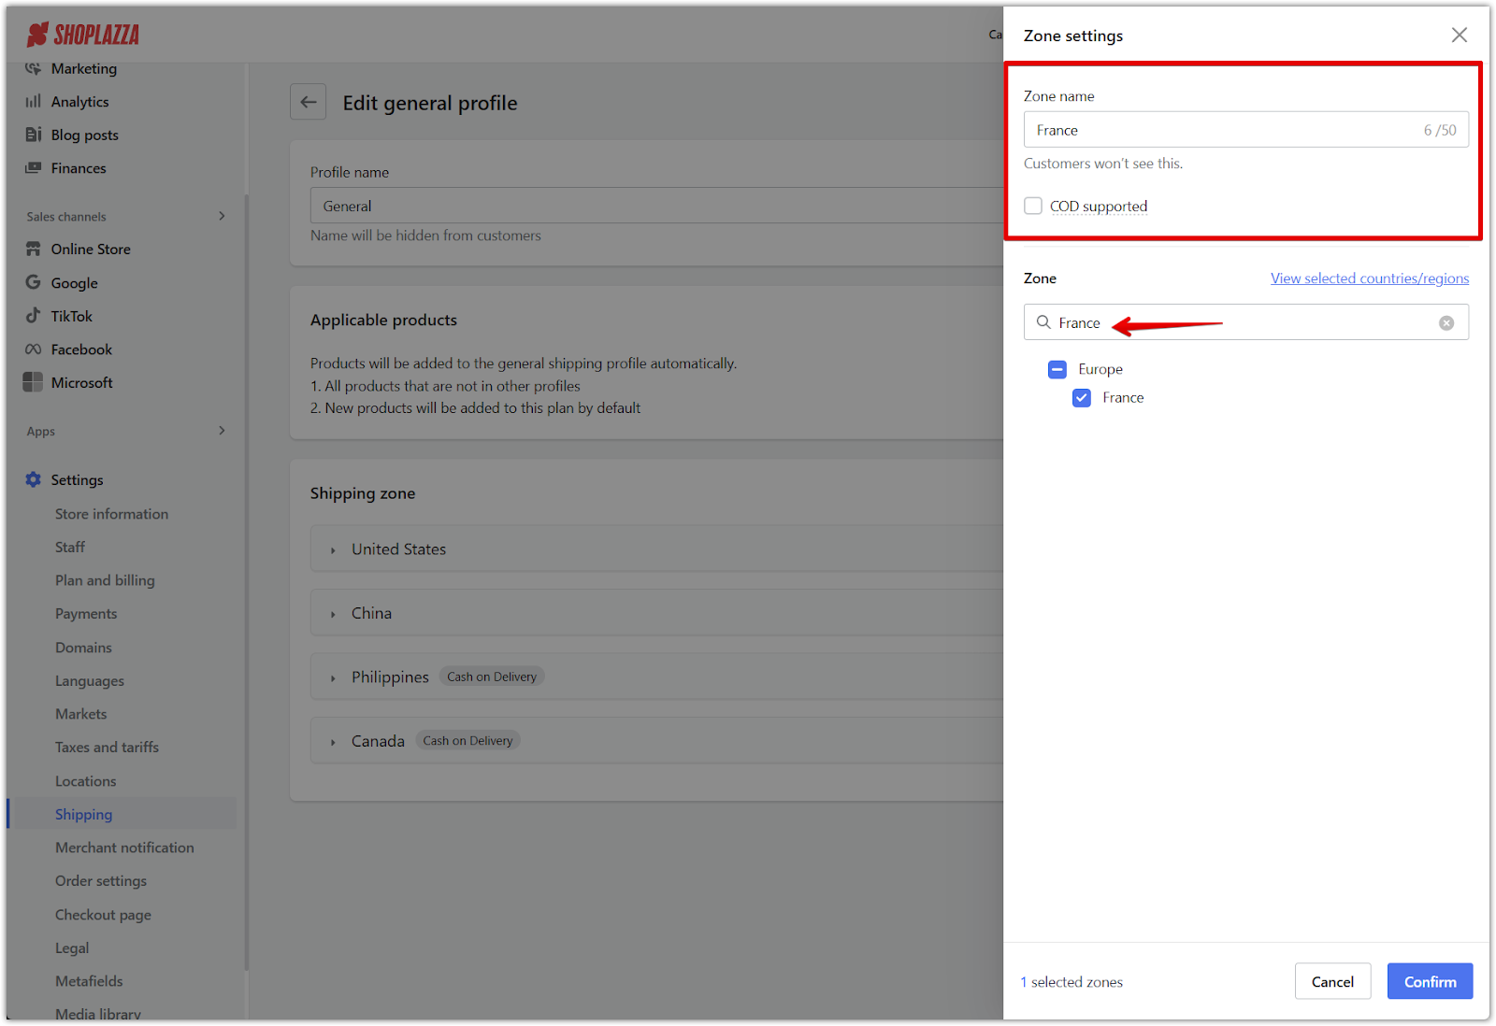Open Languages settings
Viewport: 1496px width, 1026px height.
click(x=89, y=680)
